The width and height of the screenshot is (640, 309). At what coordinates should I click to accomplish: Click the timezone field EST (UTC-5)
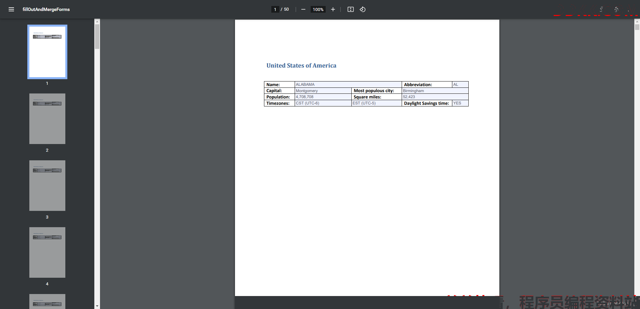click(x=377, y=103)
